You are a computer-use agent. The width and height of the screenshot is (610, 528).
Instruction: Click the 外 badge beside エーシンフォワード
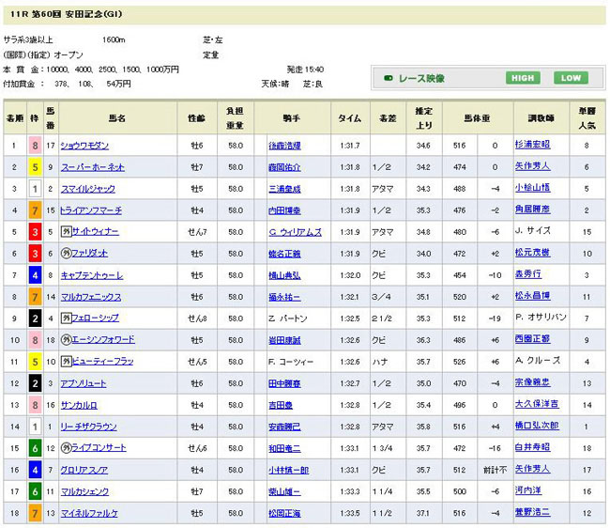point(66,339)
